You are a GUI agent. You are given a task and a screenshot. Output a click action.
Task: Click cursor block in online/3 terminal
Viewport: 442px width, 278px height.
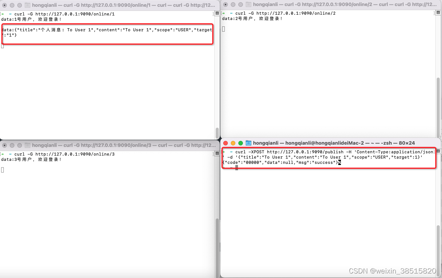pyautogui.click(x=3, y=170)
